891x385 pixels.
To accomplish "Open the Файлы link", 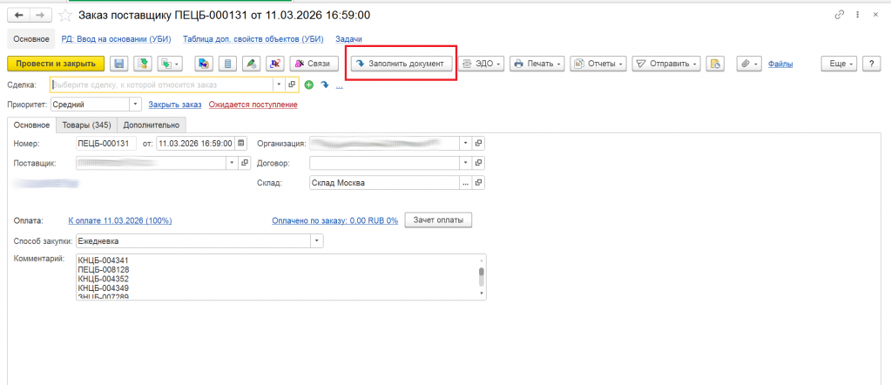I will tap(780, 64).
